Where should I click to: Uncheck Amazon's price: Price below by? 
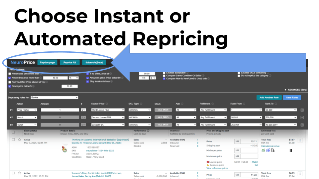tap(87, 78)
